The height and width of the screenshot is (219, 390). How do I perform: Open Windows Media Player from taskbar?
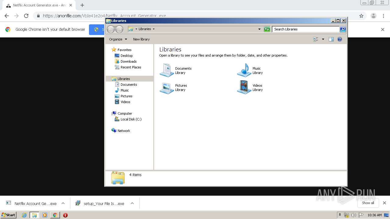45,215
